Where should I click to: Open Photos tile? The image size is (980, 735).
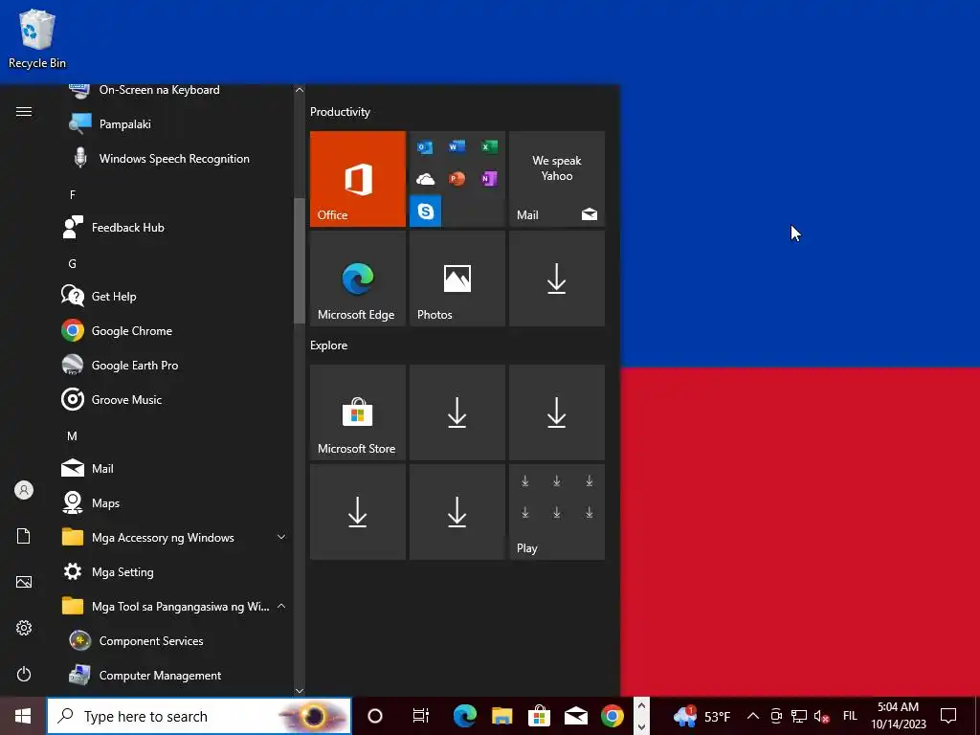[457, 278]
